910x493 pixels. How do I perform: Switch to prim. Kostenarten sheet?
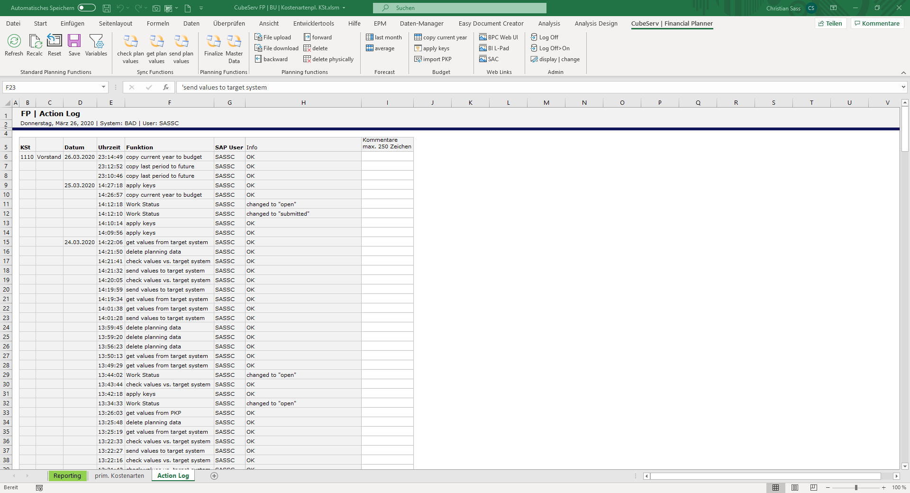tap(119, 475)
